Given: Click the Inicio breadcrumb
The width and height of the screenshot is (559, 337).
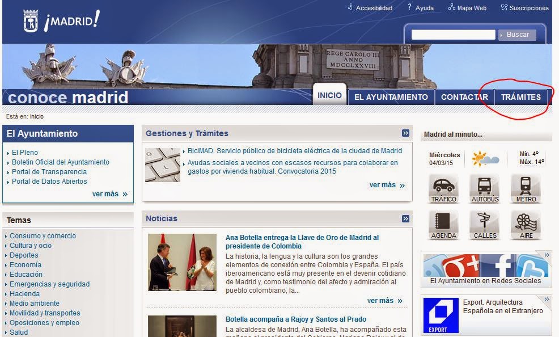Looking at the screenshot, I should click(37, 117).
